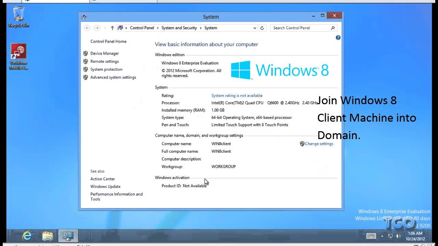
Task: Open the touch keyboard tray icon
Action: click(x=371, y=236)
